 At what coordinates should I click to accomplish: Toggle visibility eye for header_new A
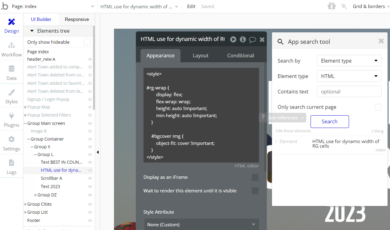90,59
